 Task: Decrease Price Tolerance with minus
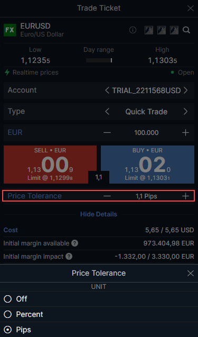(107, 196)
